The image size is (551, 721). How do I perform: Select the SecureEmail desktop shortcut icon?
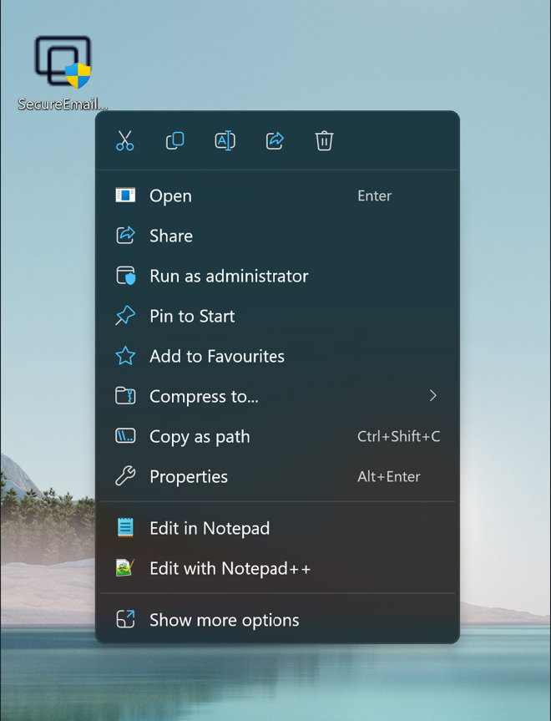click(63, 62)
